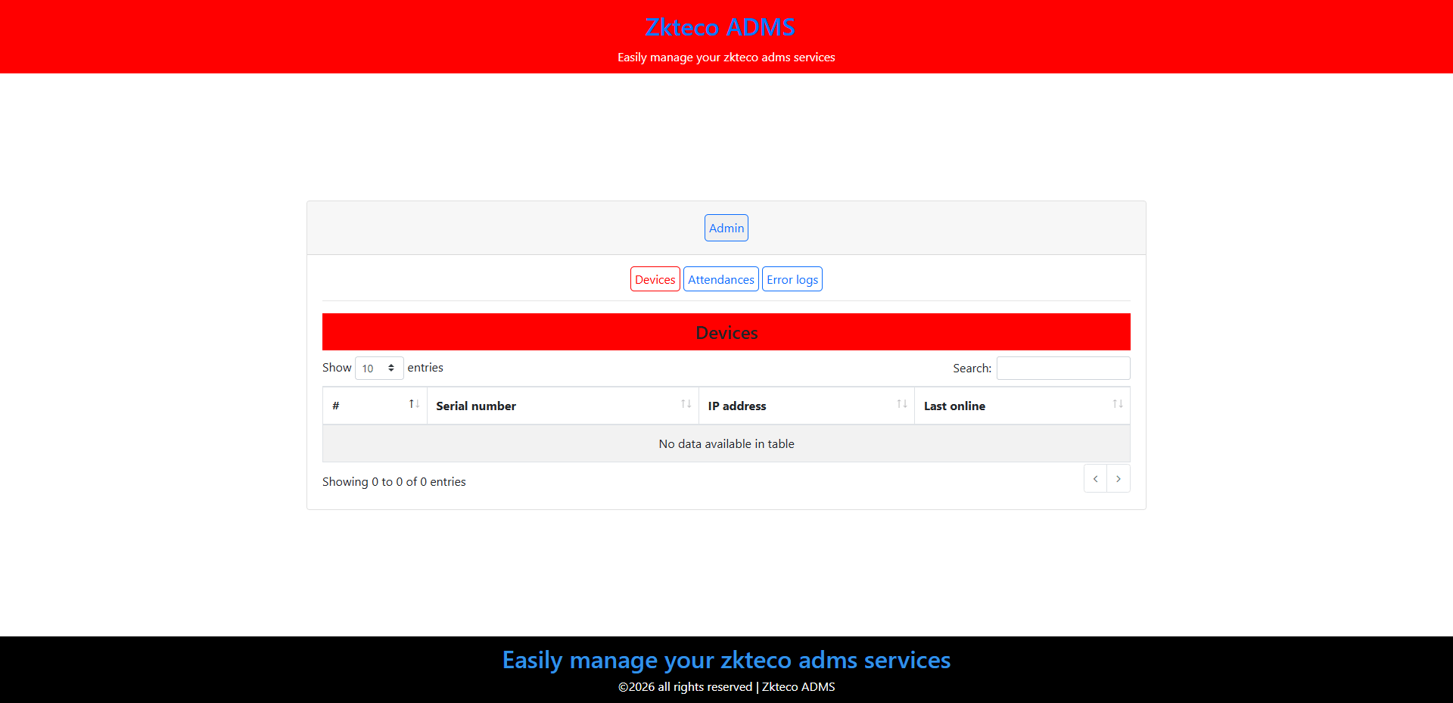The width and height of the screenshot is (1453, 703).
Task: Click the header subtitle about adms services
Action: 726,58
